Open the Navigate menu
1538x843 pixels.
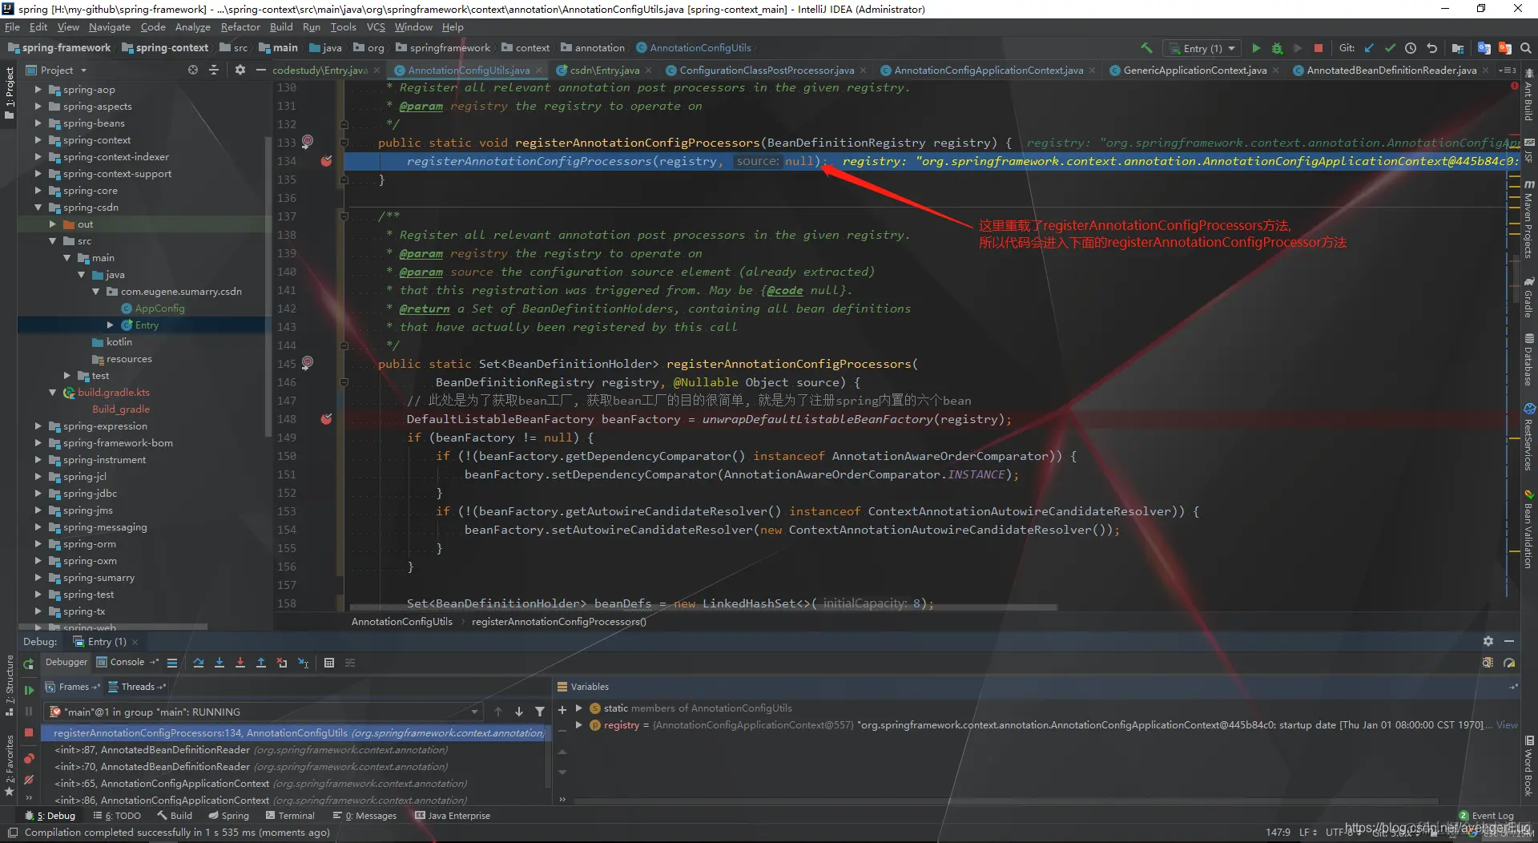coord(109,27)
